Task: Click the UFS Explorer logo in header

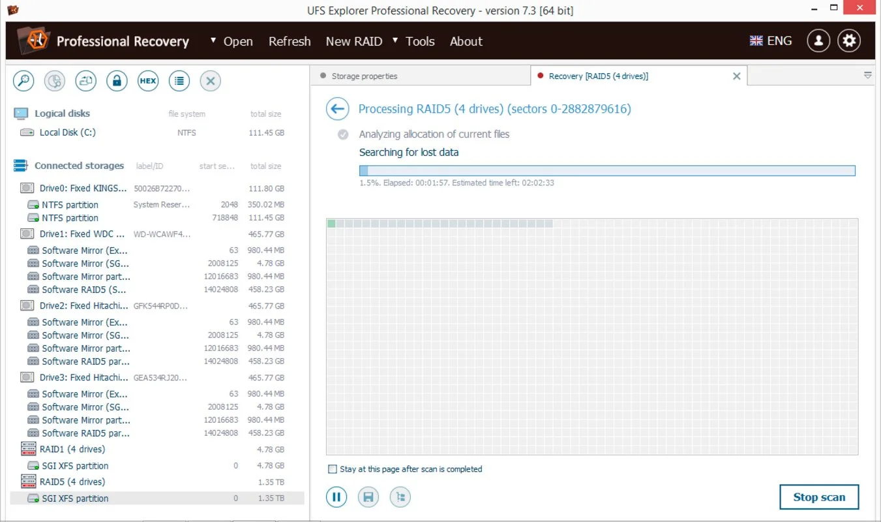Action: coord(33,40)
